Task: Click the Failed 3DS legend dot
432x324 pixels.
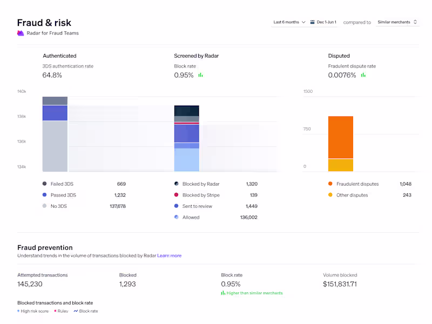Action: (45, 184)
